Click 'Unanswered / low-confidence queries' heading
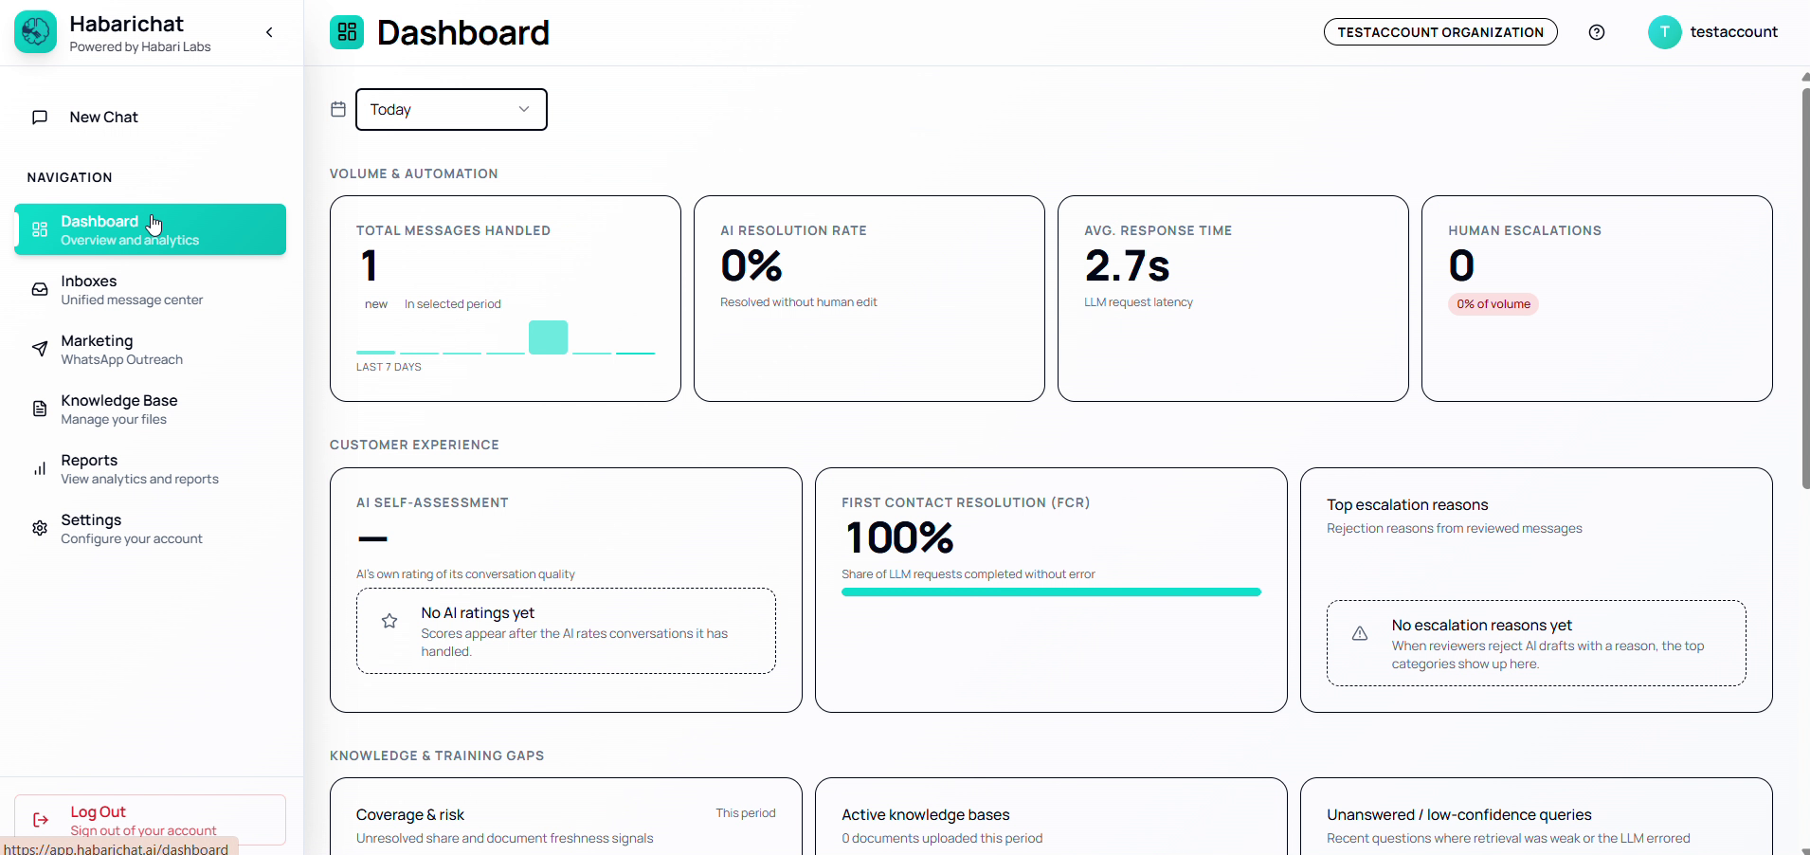The width and height of the screenshot is (1810, 855). click(x=1459, y=815)
